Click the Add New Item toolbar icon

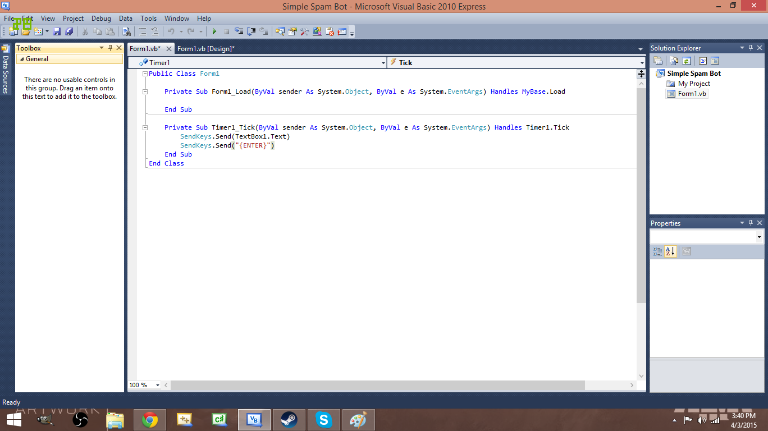[38, 31]
